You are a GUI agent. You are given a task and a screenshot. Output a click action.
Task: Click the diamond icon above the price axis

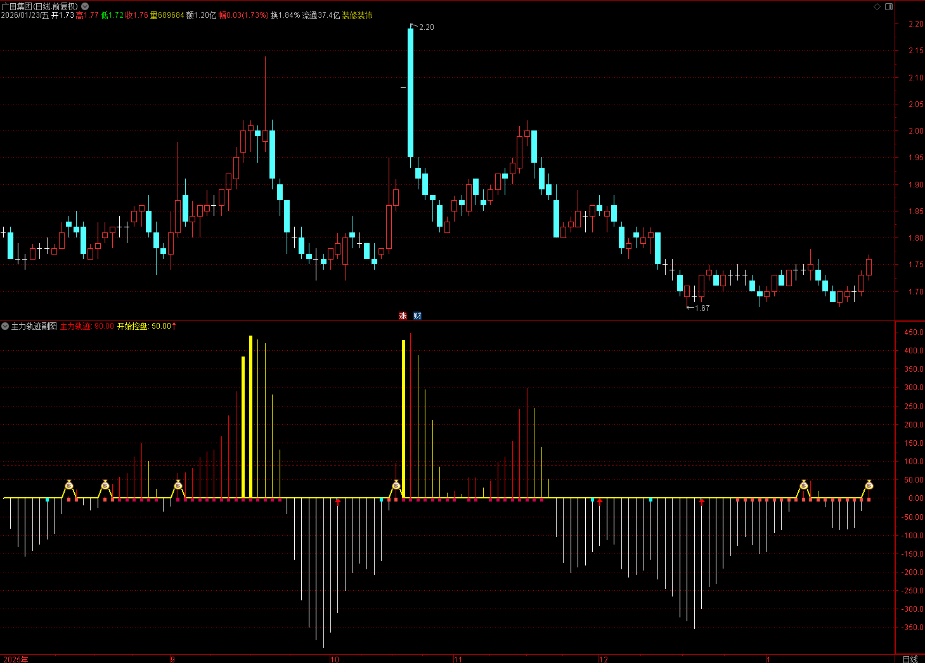(x=877, y=6)
